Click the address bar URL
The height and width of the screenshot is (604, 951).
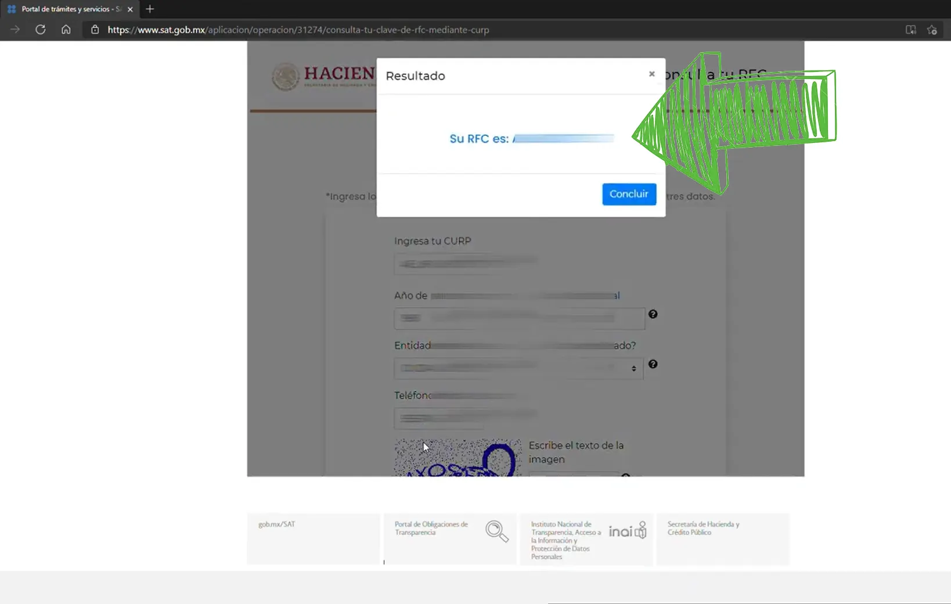coord(298,30)
